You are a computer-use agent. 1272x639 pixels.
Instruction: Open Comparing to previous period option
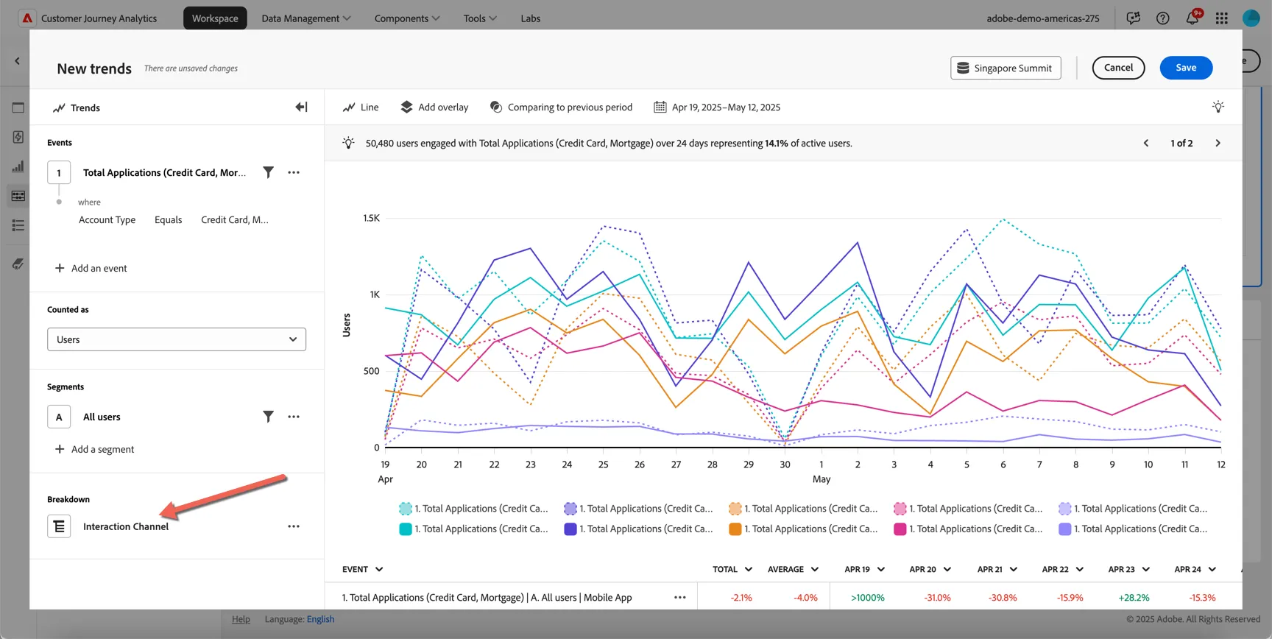[561, 107]
